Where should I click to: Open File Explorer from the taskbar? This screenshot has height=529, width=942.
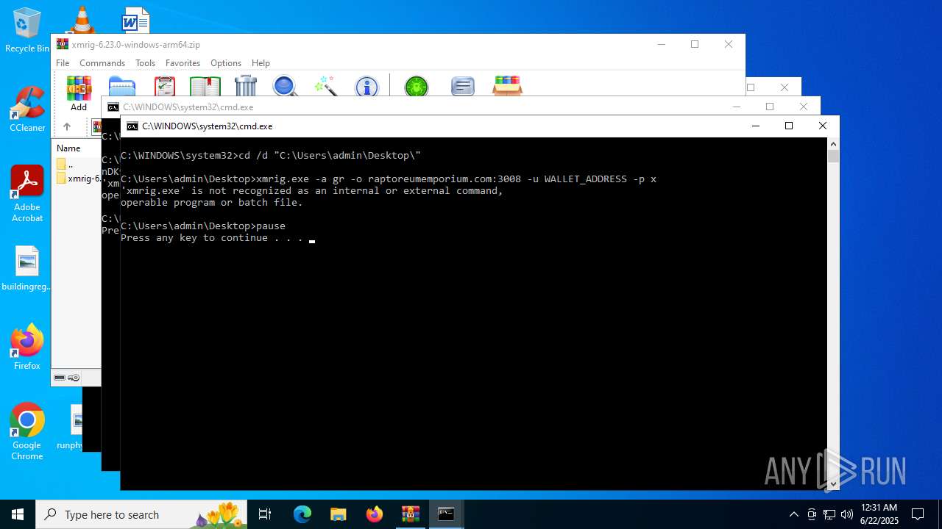coord(339,514)
